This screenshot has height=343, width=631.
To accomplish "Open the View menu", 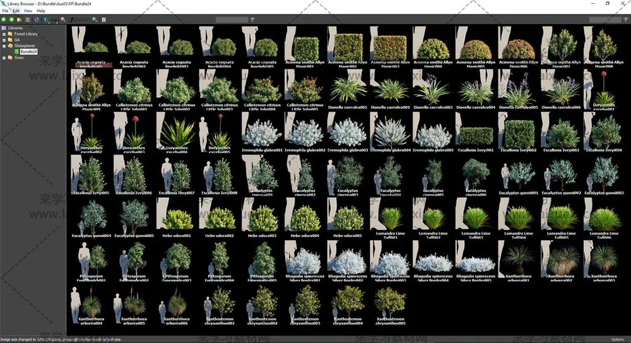I will pyautogui.click(x=28, y=11).
